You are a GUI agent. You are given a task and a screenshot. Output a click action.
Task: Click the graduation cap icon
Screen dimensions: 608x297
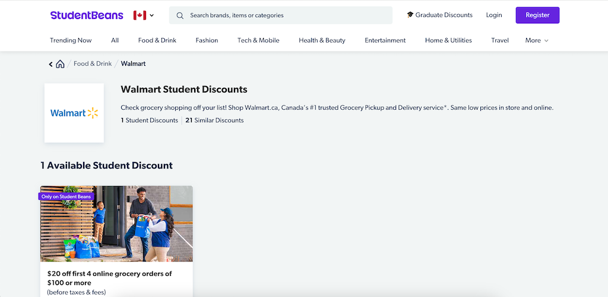410,15
